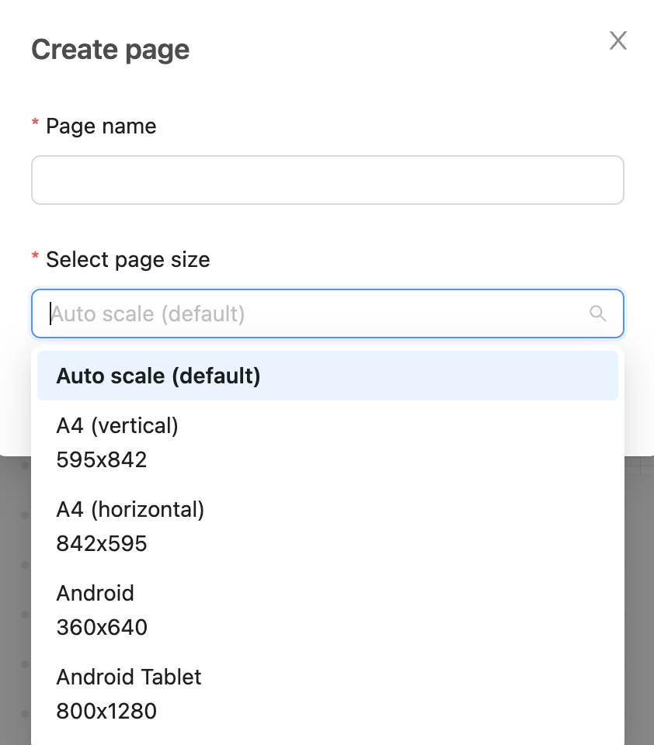This screenshot has height=745, width=654.
Task: Click the 842x595 dimension text
Action: coord(102,544)
